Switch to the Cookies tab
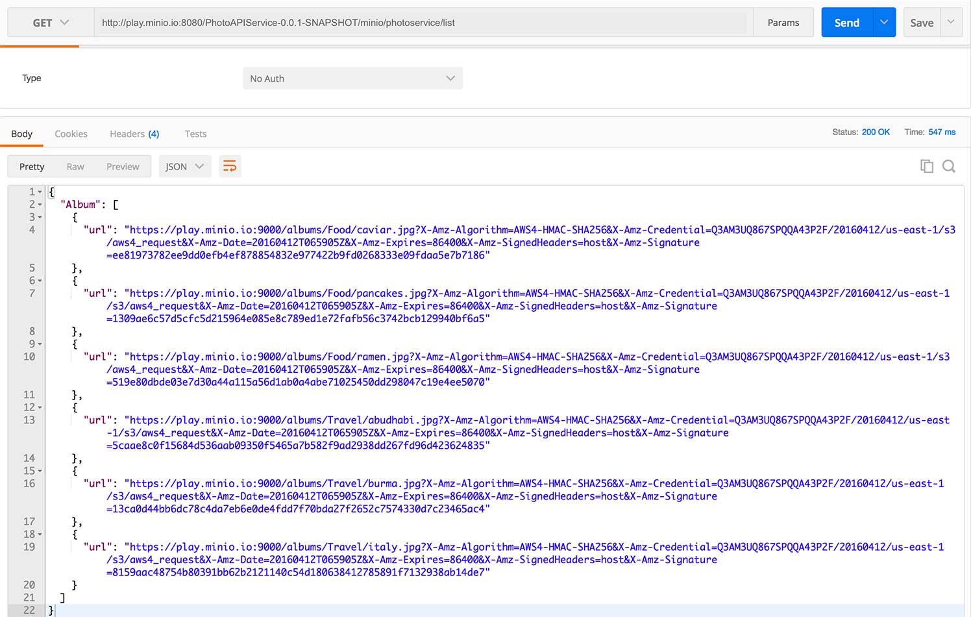971x617 pixels. click(71, 134)
